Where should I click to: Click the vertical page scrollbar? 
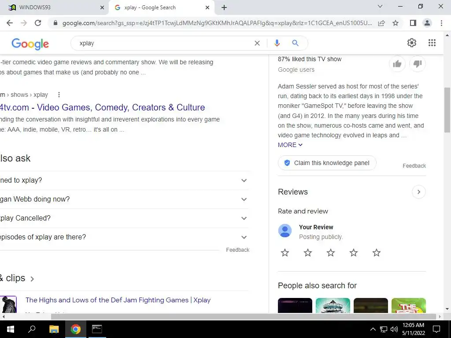(447, 110)
